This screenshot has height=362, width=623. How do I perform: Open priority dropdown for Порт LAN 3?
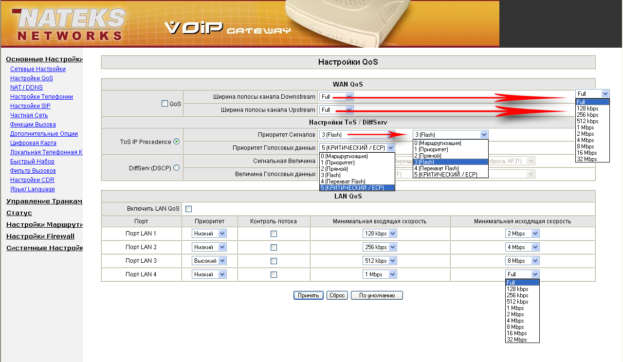[x=209, y=261]
